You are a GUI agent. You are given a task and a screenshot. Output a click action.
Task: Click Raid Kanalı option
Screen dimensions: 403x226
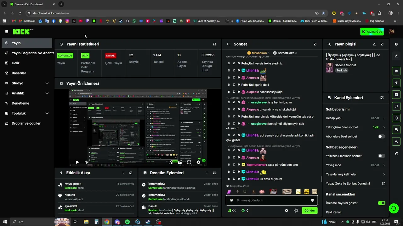coord(333,212)
